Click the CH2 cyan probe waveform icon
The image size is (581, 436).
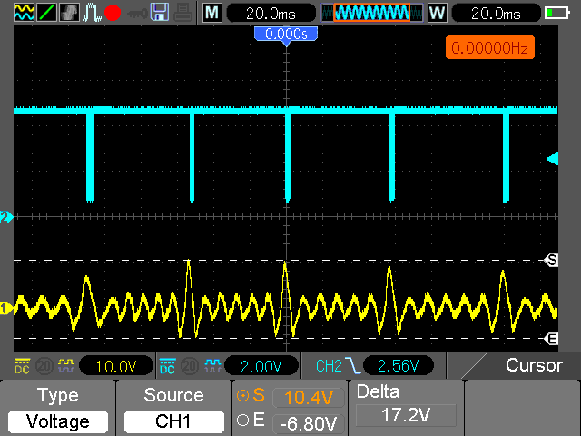click(212, 366)
